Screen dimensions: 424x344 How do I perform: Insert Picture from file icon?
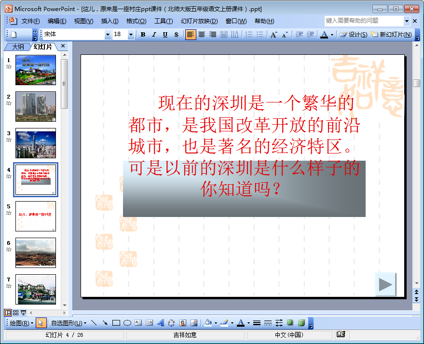pos(194,323)
